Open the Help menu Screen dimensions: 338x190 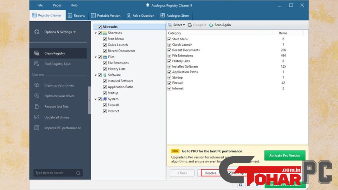click(74, 5)
